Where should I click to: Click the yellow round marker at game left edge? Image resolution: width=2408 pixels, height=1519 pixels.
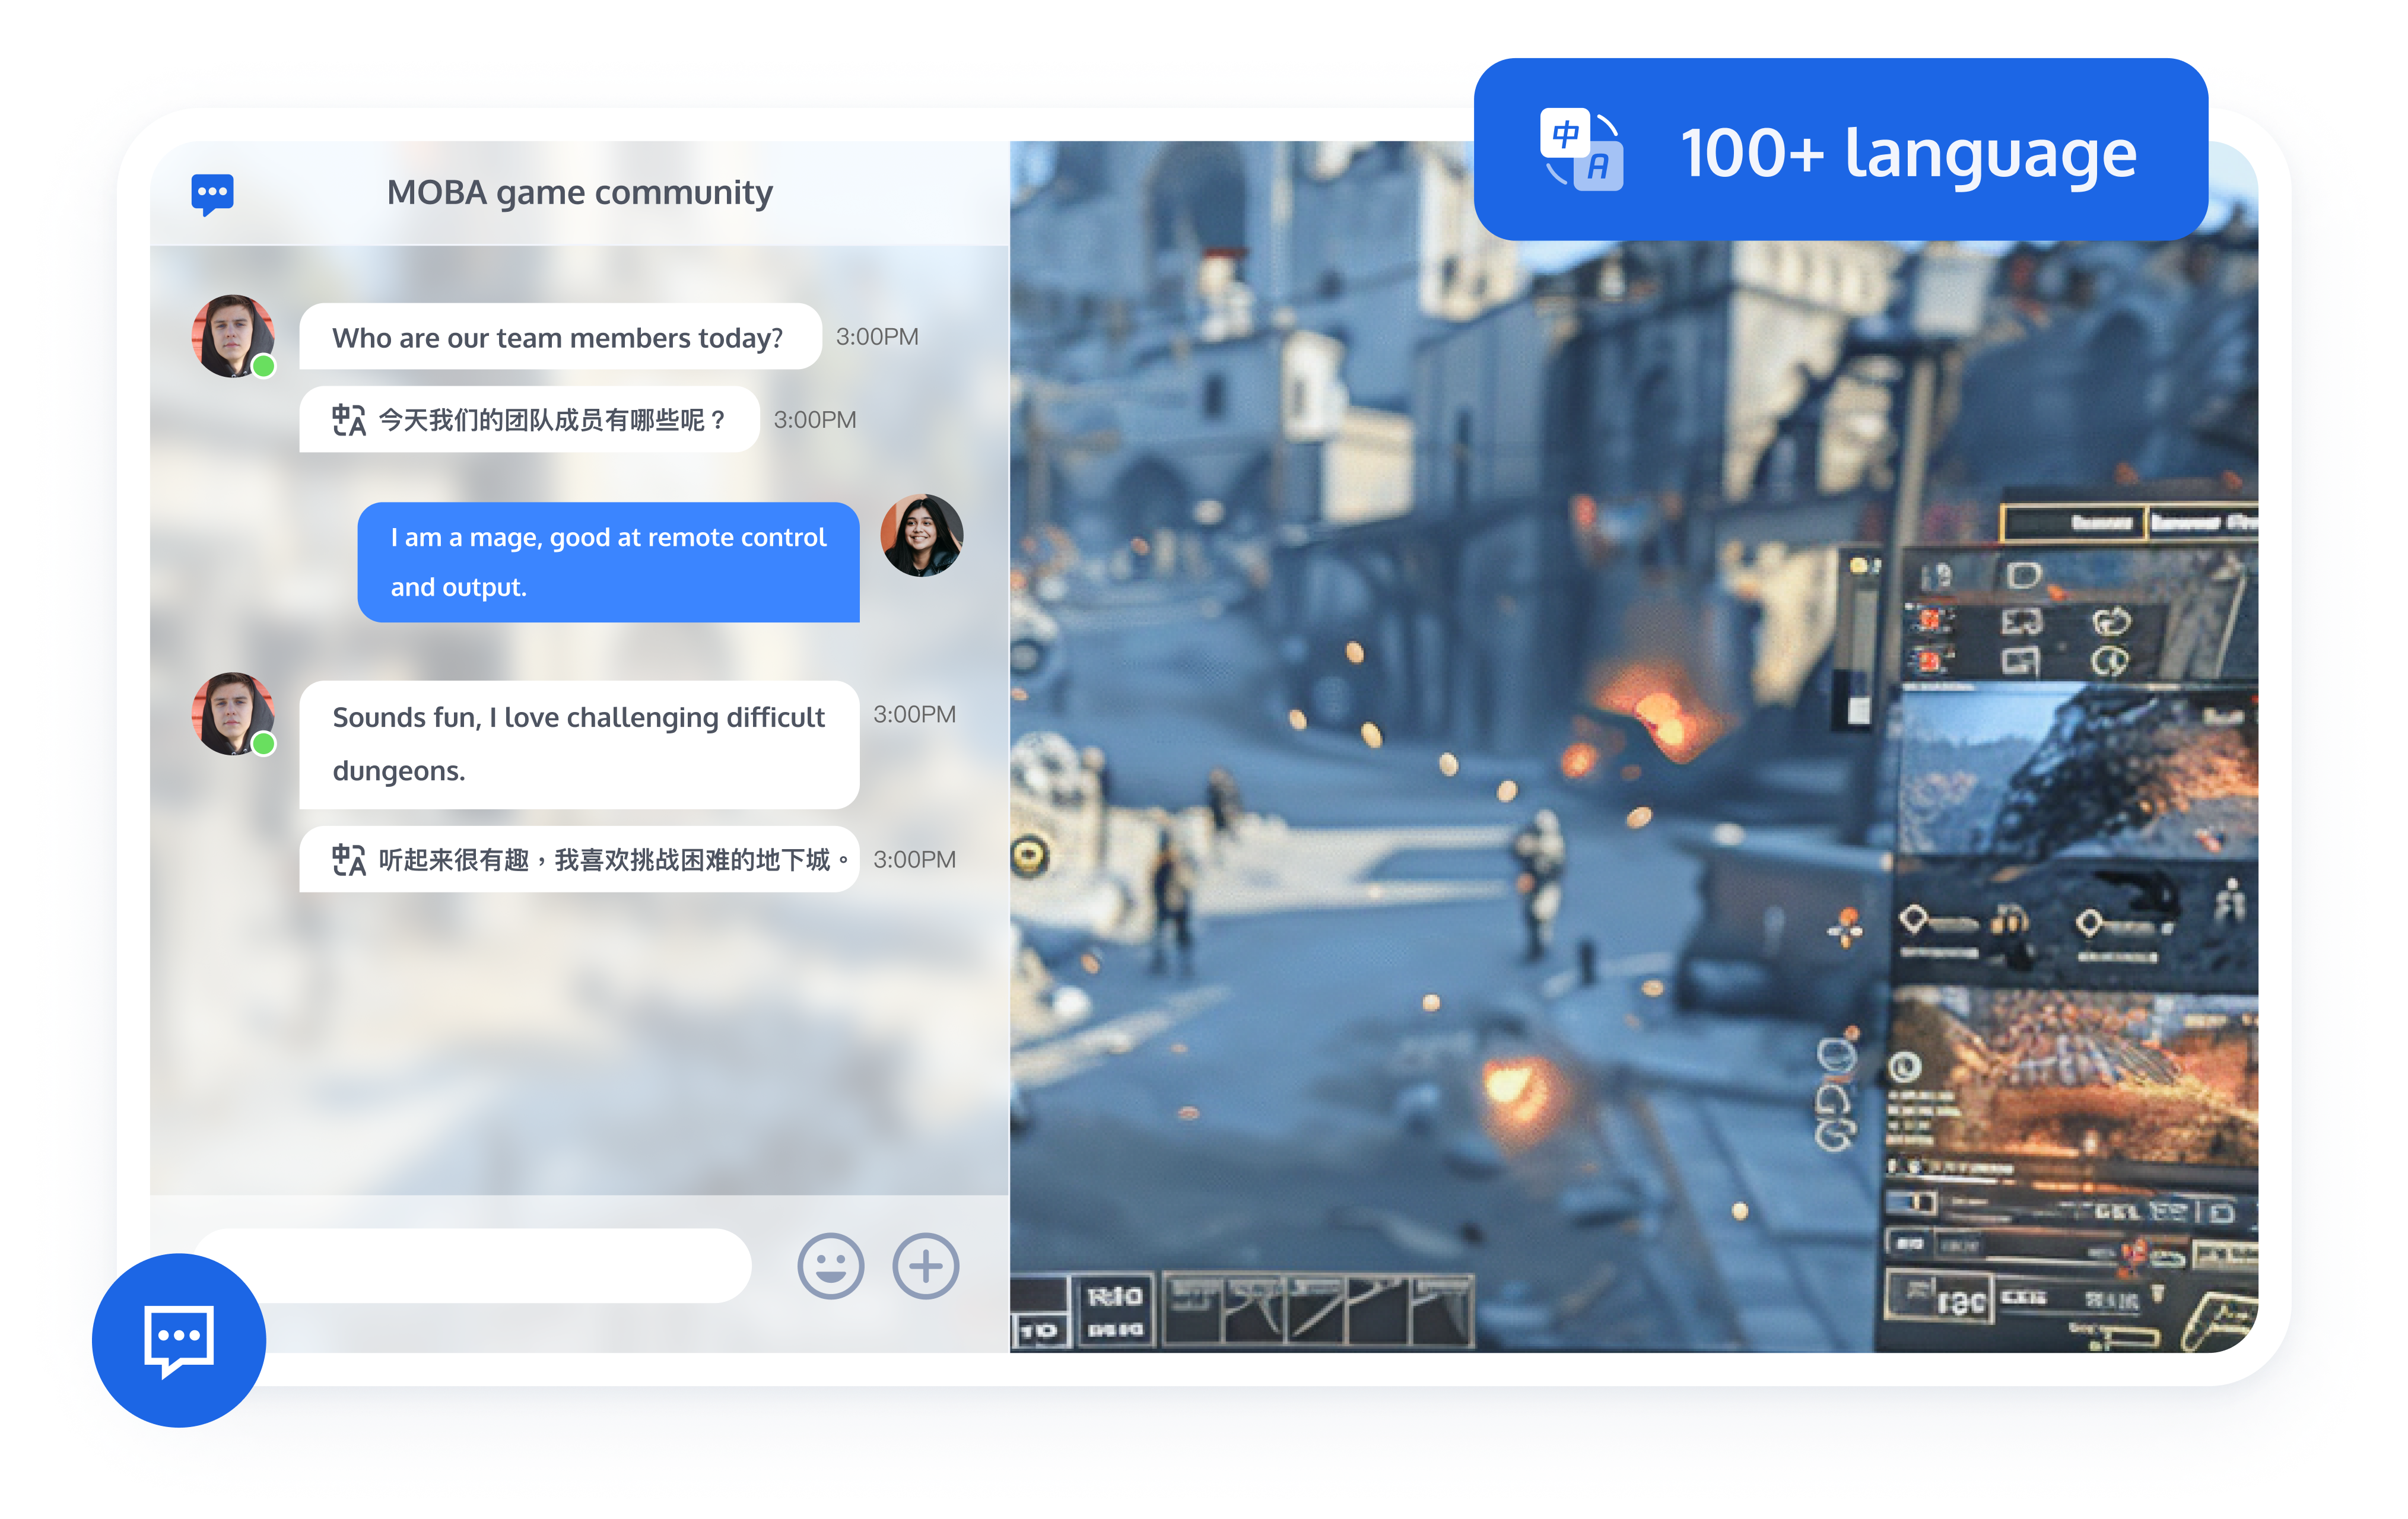pos(1029,856)
